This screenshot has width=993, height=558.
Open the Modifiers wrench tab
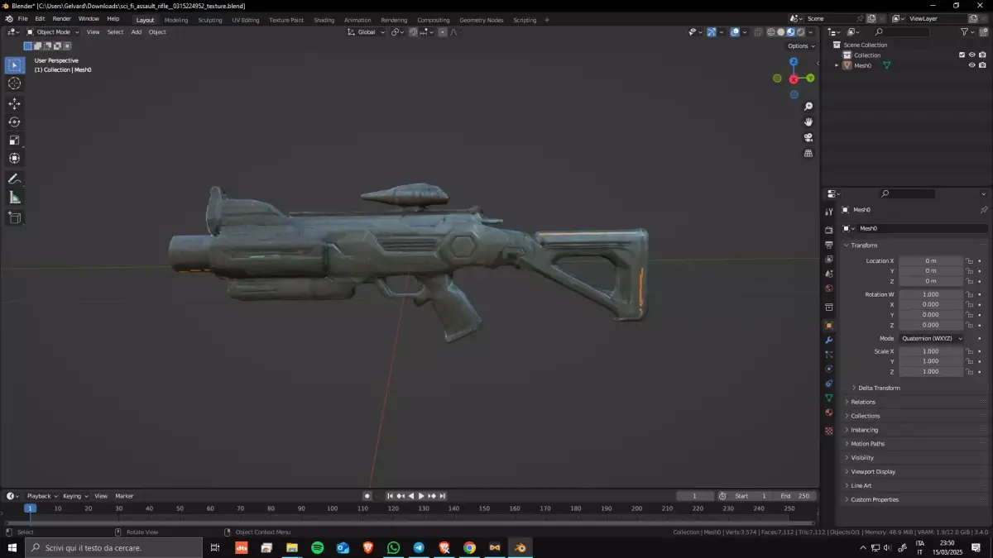click(x=829, y=340)
